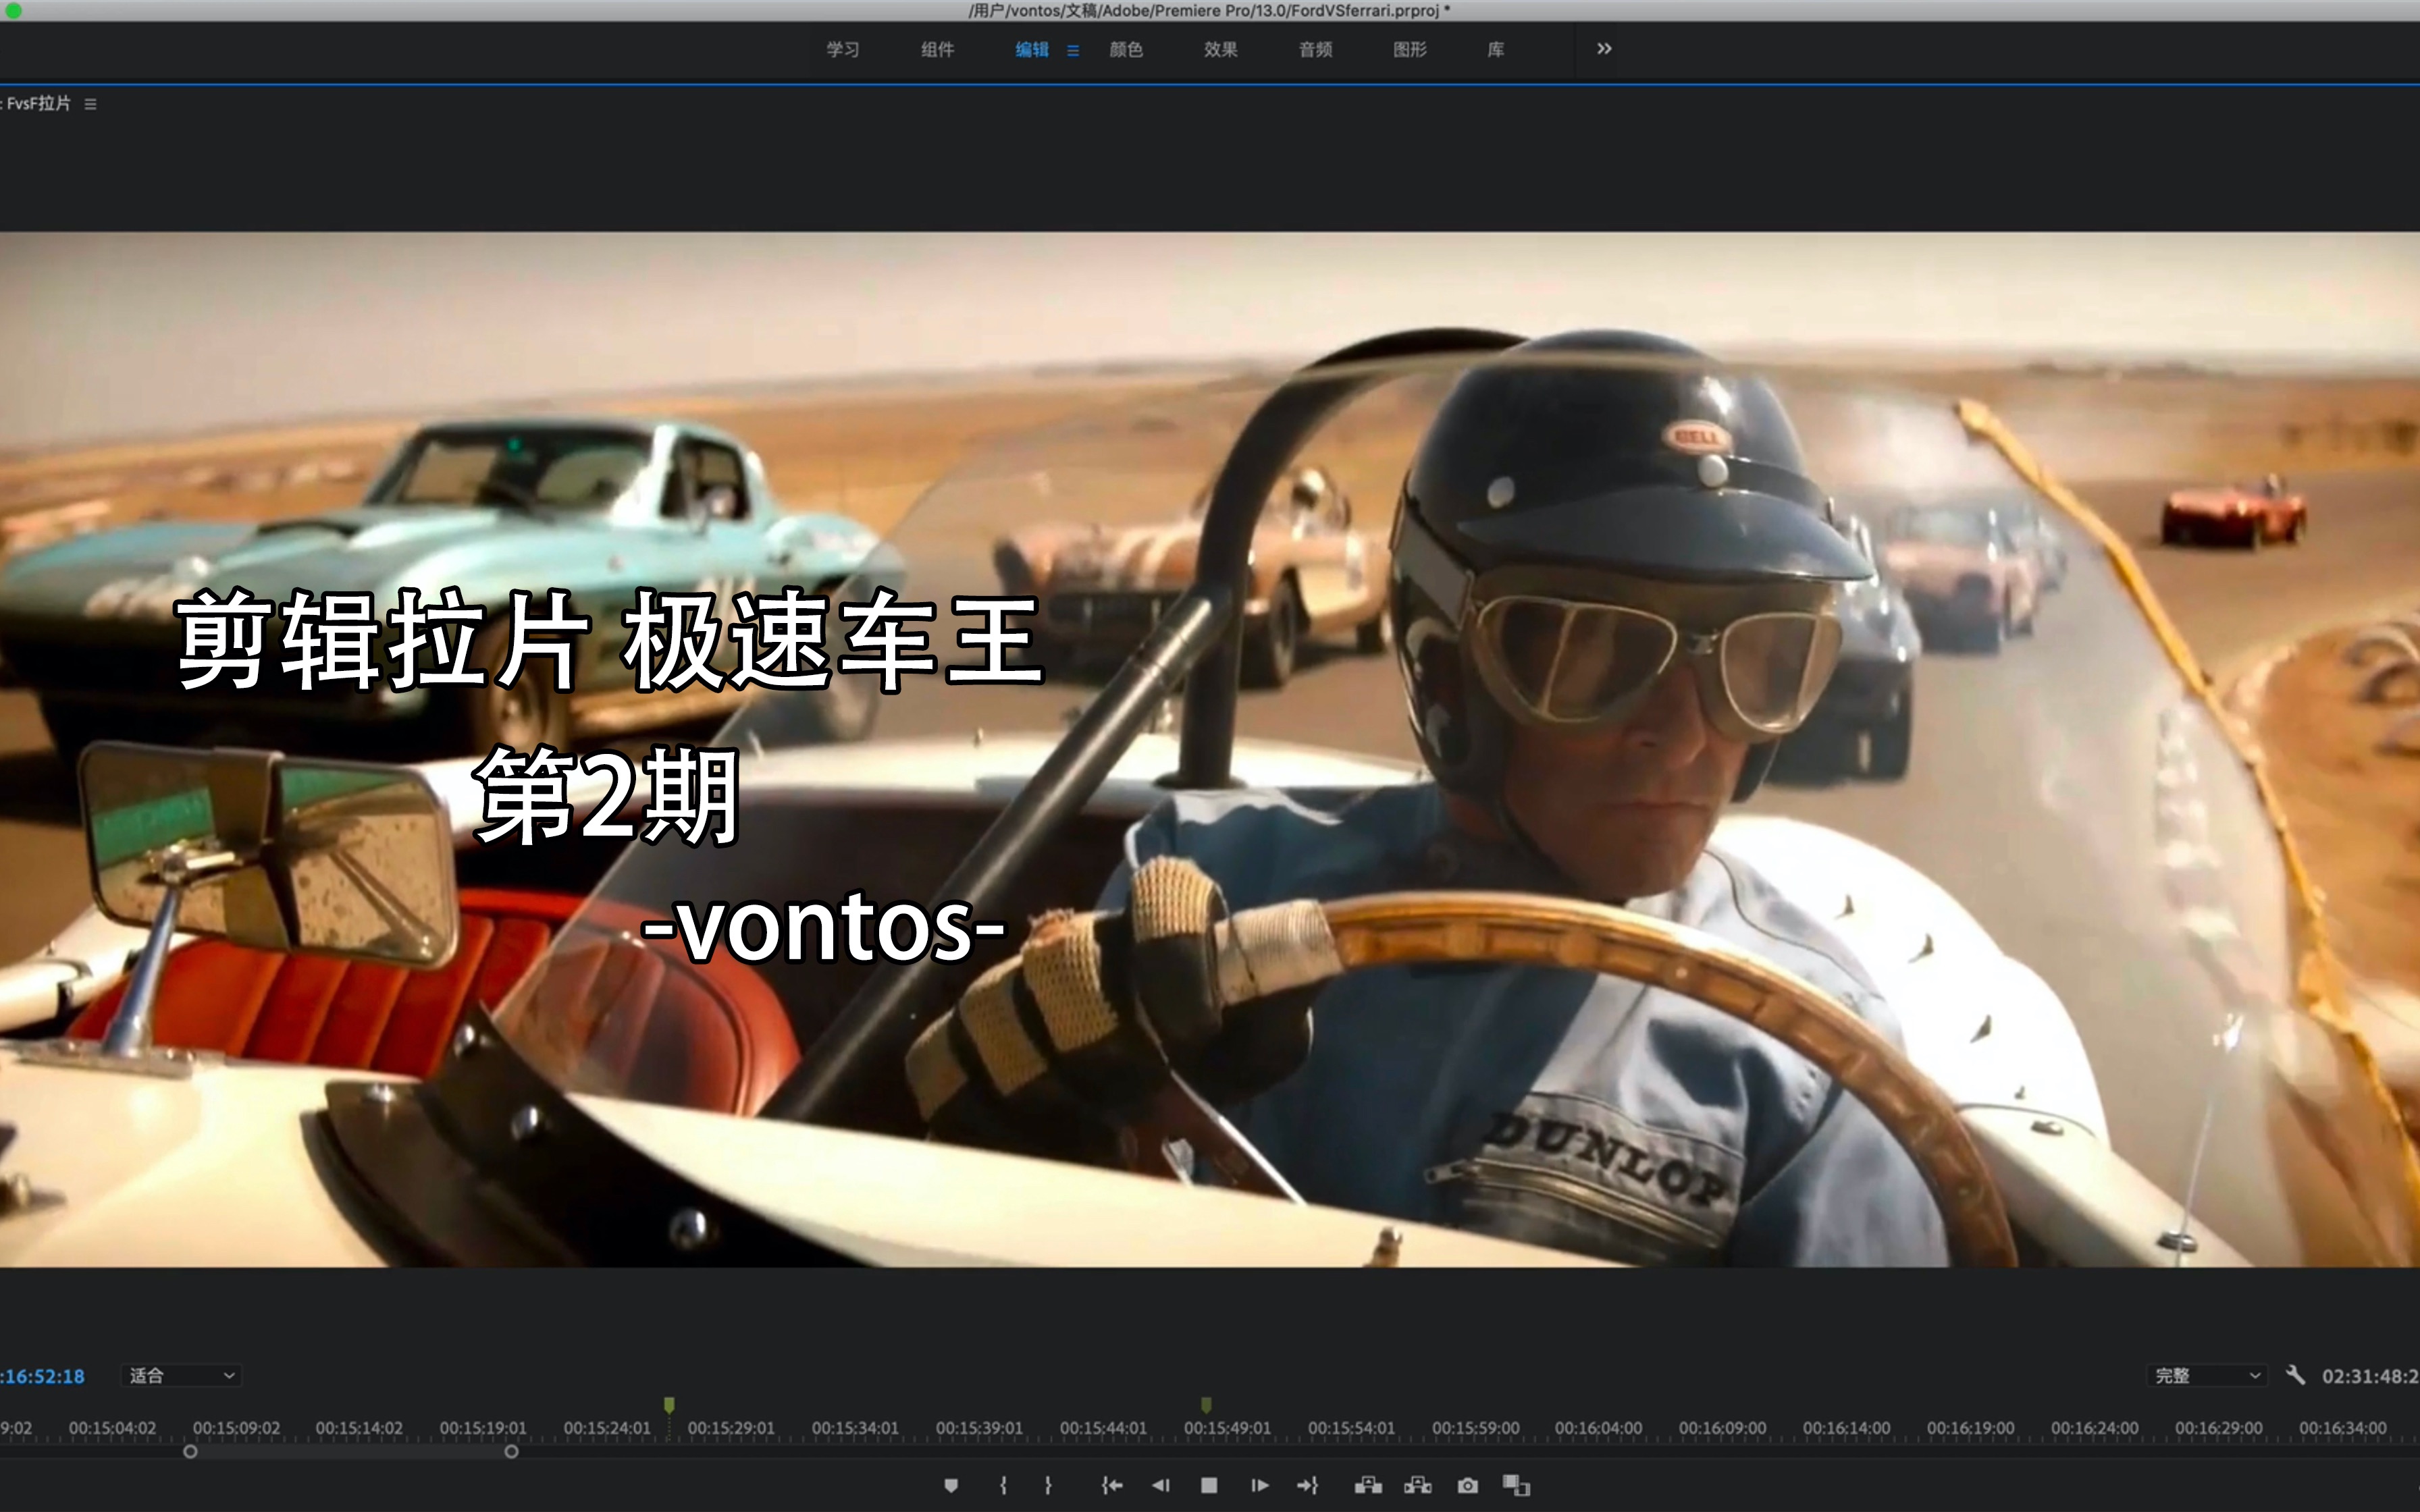Screen dimensions: 2420x1512
Task: Click the green marker near 00:15:49:01
Action: click(1206, 1405)
